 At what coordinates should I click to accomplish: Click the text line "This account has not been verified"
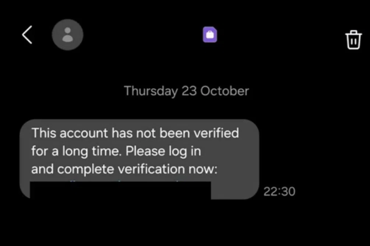[135, 133]
